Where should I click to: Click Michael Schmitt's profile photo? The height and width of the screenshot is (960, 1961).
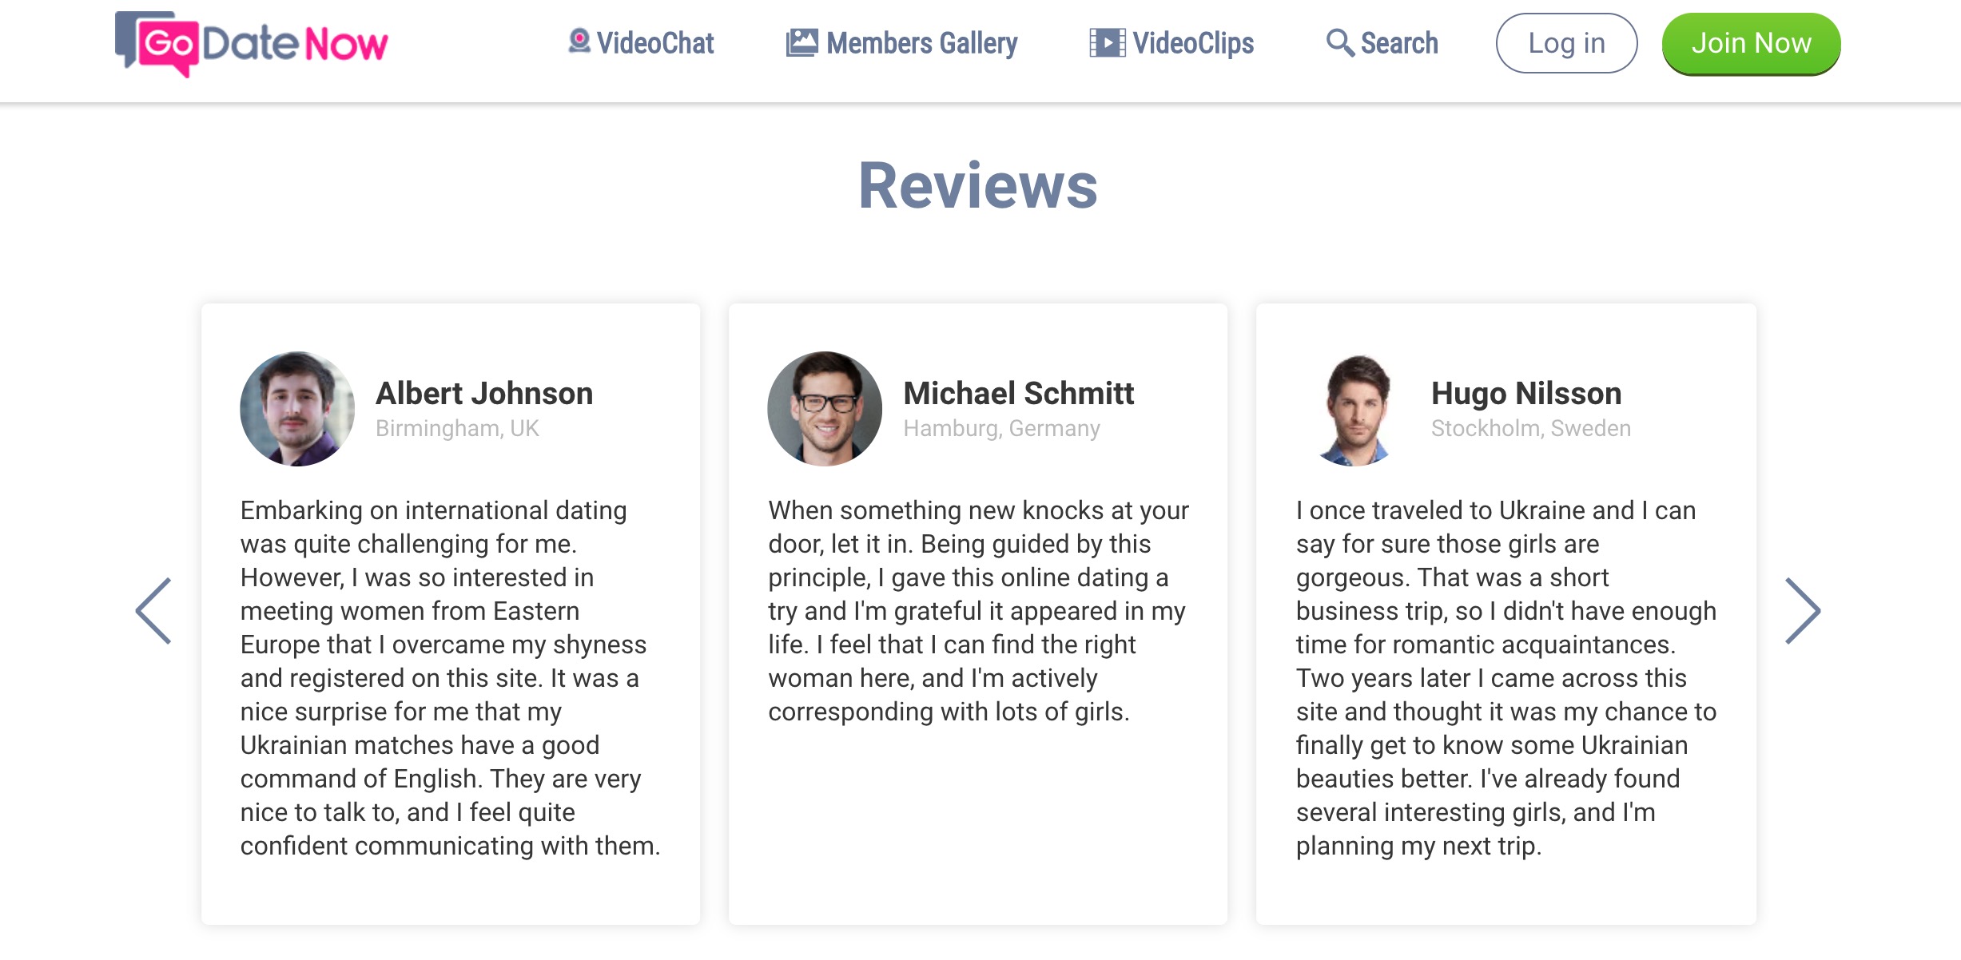click(x=825, y=409)
